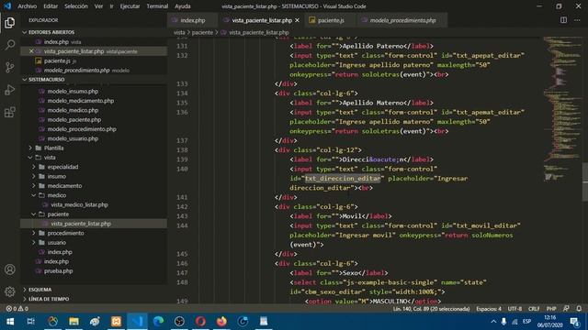The image size is (588, 330).
Task: Switch to modelo_procedimiento.php editor tab
Action: (x=402, y=20)
